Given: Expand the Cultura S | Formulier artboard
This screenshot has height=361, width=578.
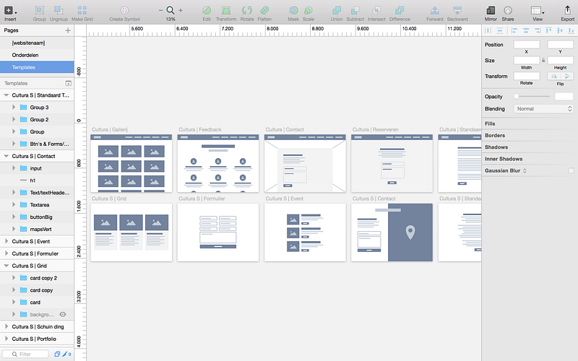Looking at the screenshot, I should tap(7, 253).
